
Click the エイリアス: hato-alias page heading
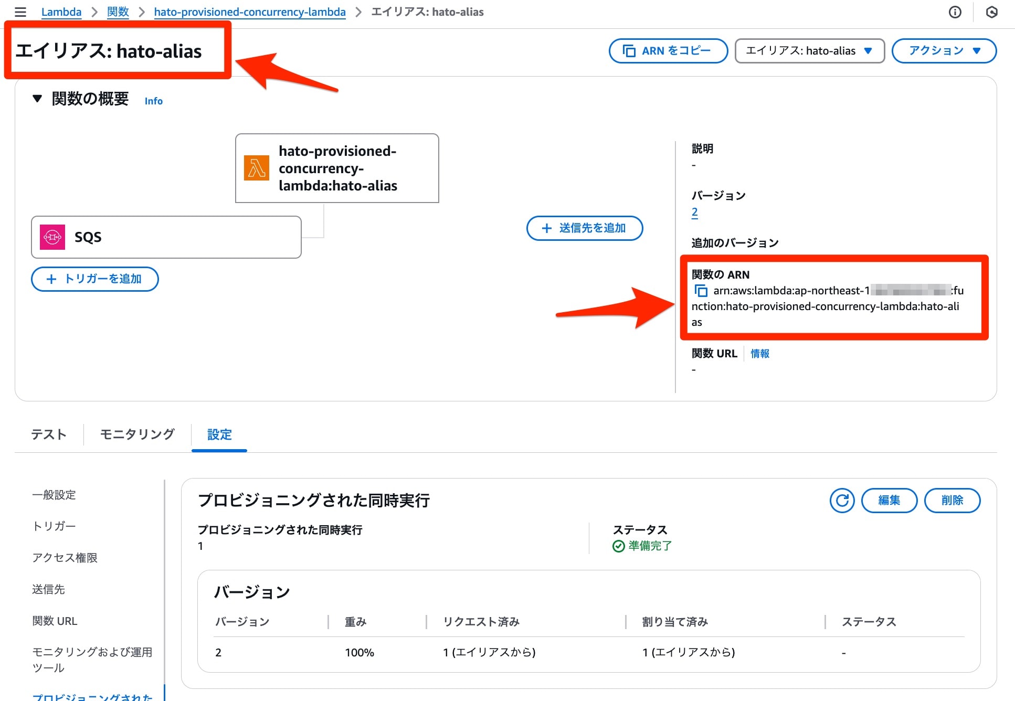tap(109, 51)
